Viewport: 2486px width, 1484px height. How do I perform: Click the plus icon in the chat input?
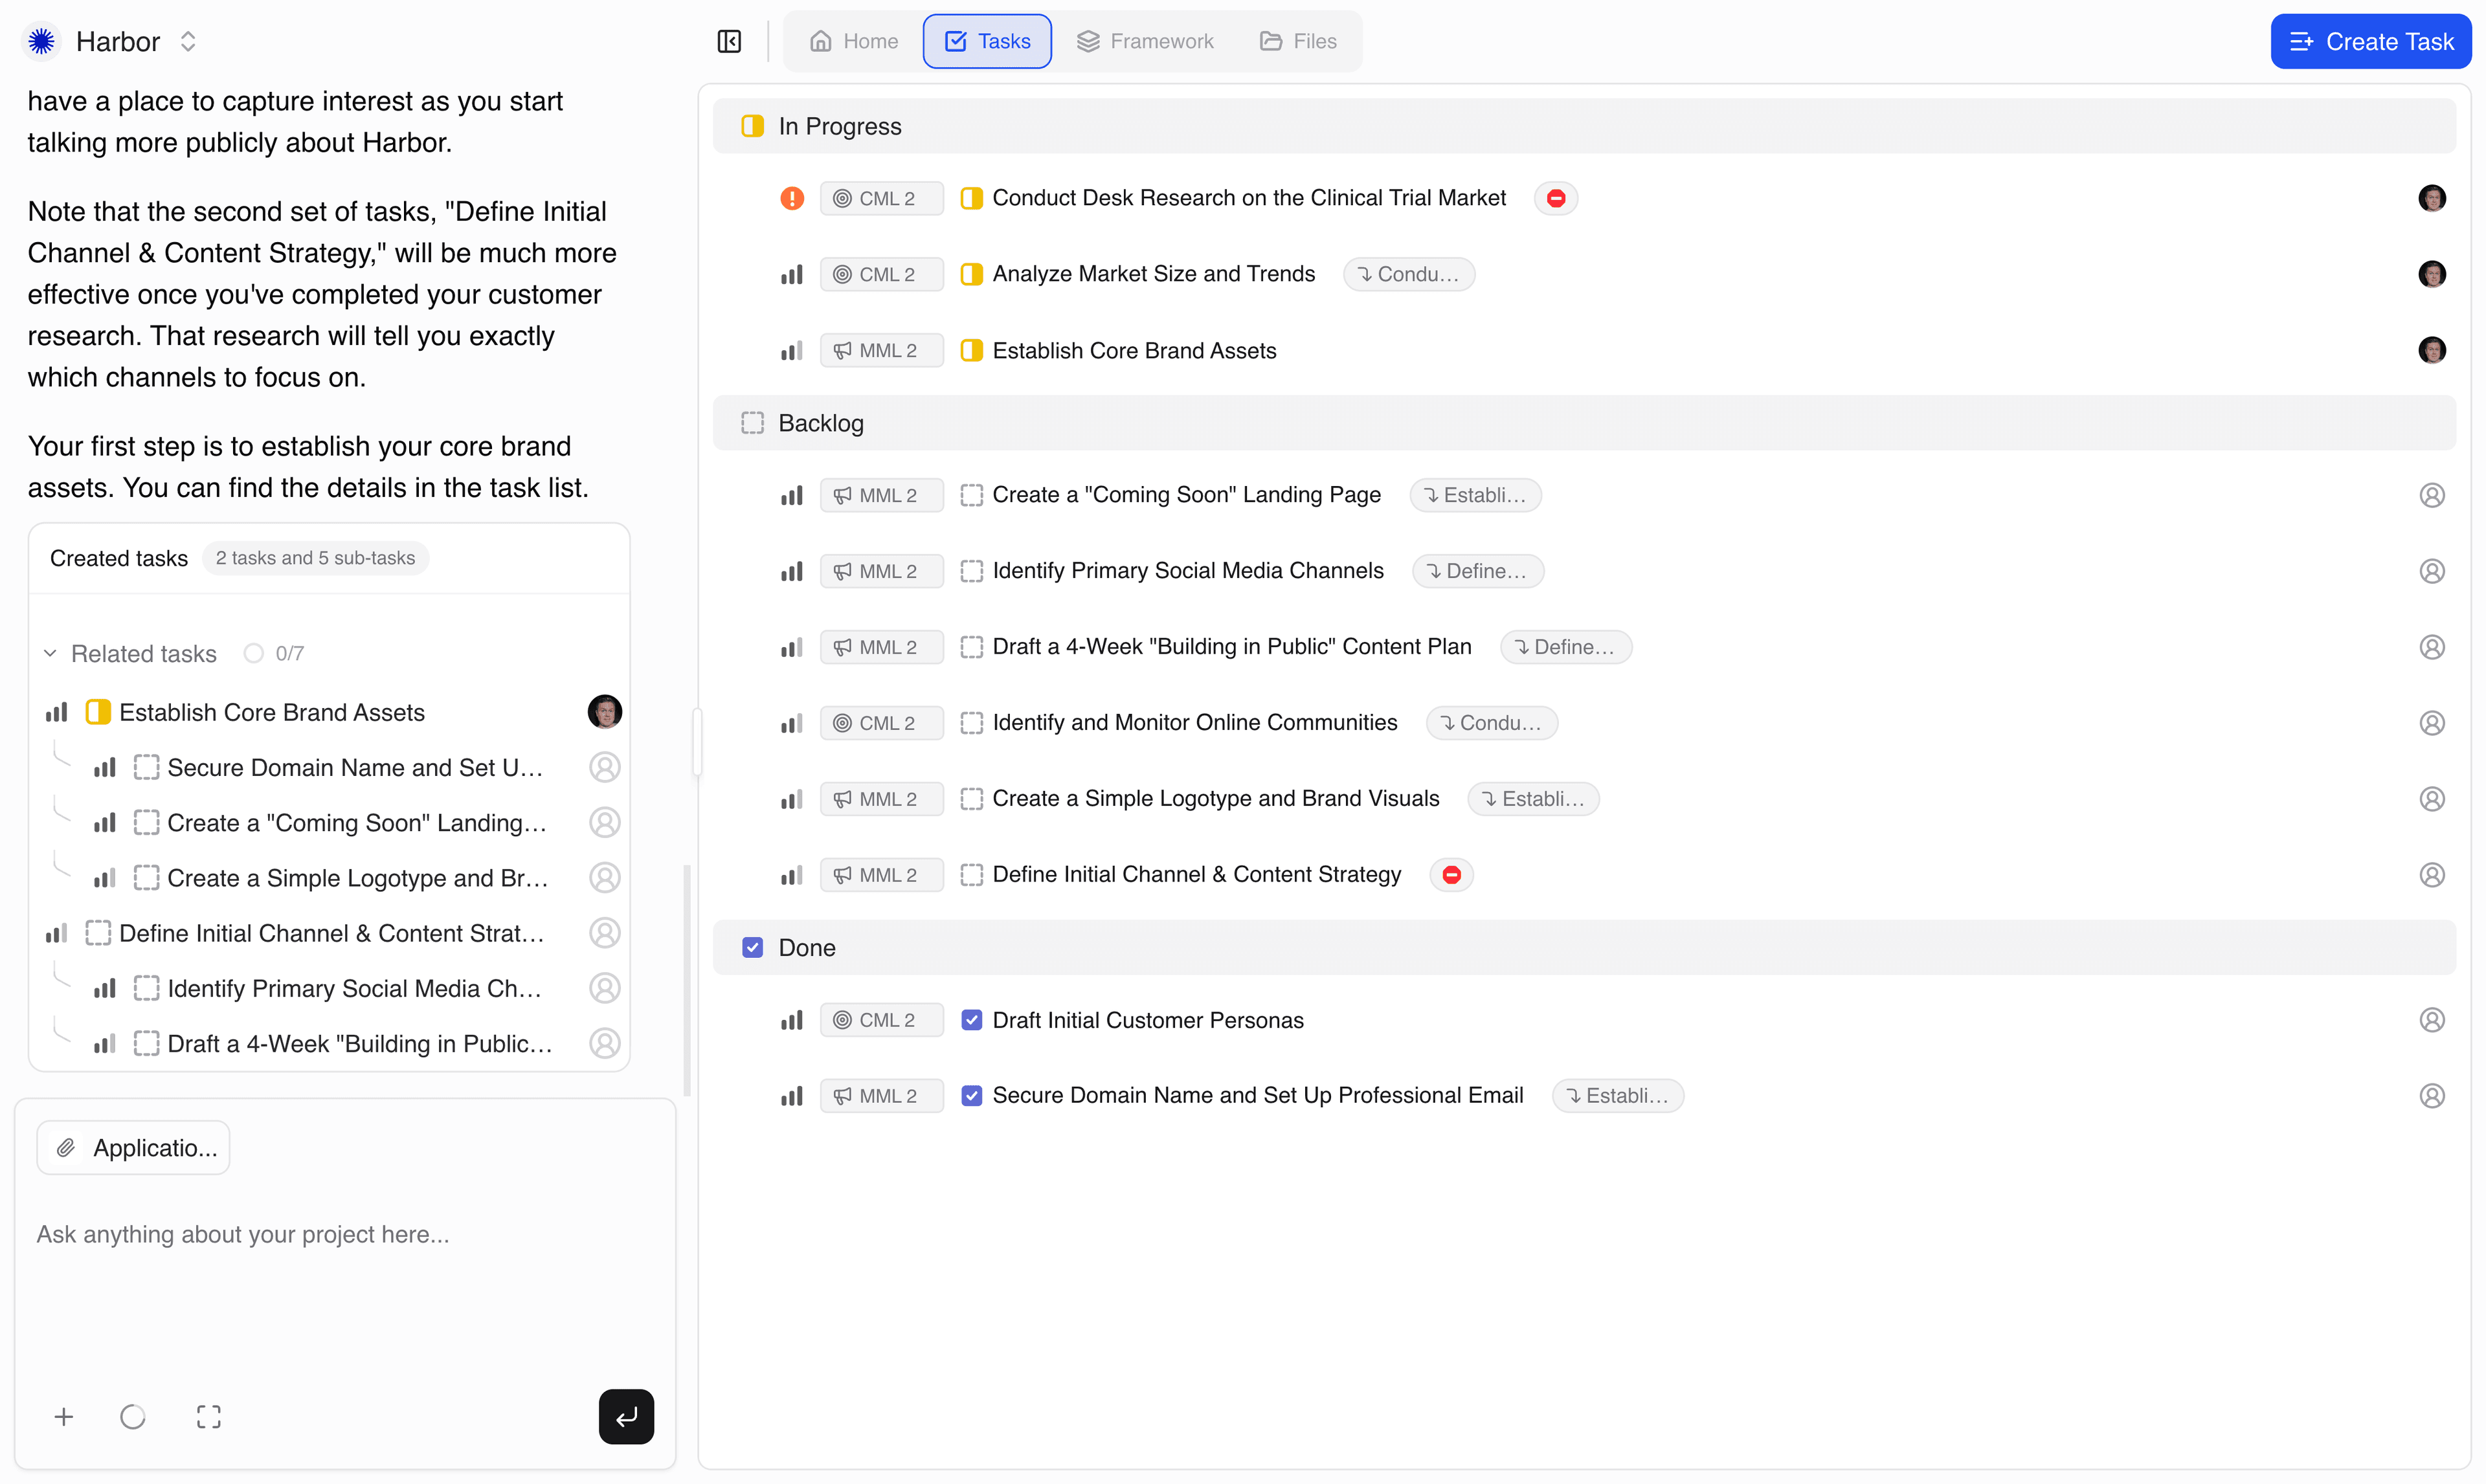[x=63, y=1416]
